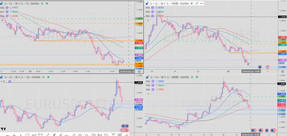Click the 1.20200 price label on the 1-hour chart
The height and width of the screenshot is (136, 287).
pos(282,17)
